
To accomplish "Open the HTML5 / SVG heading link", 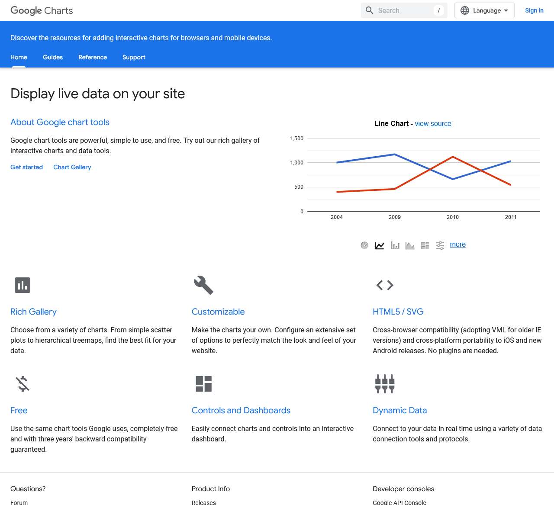I will pos(398,312).
